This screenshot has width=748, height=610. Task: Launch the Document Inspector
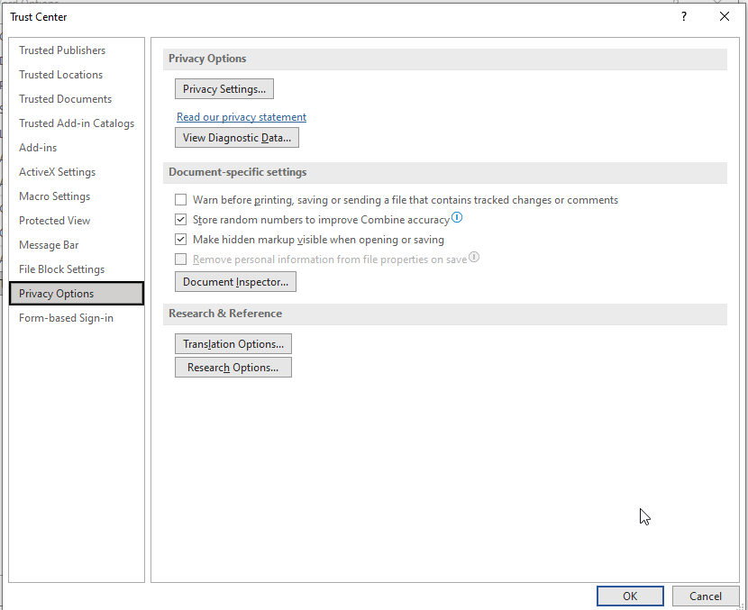235,281
